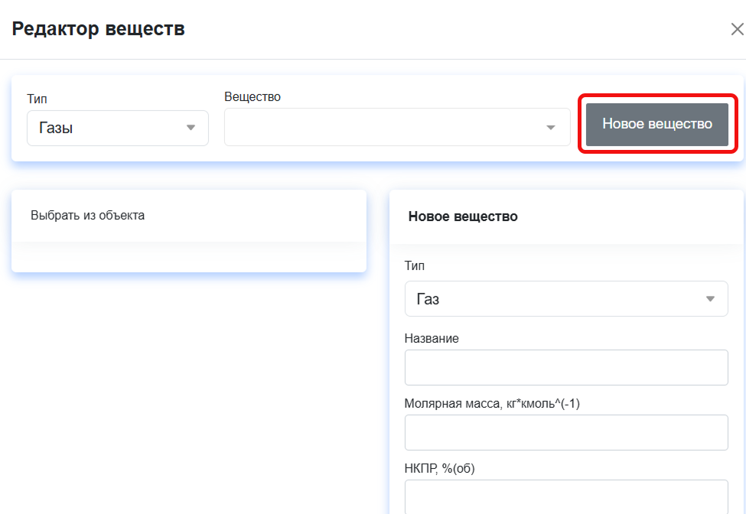Viewport: 746px width, 514px height.
Task: Open the Тип dropdown showing Газы
Action: point(118,128)
